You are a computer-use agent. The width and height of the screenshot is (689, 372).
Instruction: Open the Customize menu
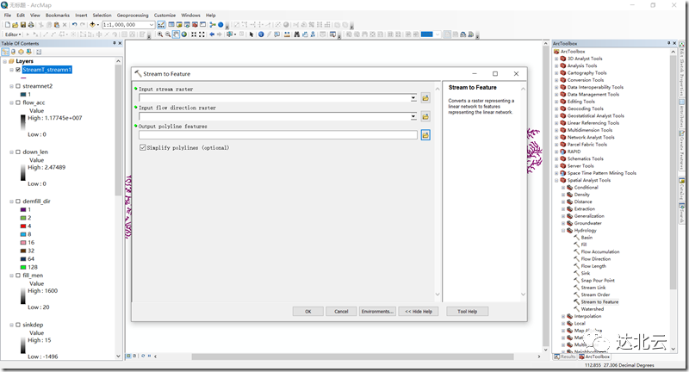[x=164, y=15]
